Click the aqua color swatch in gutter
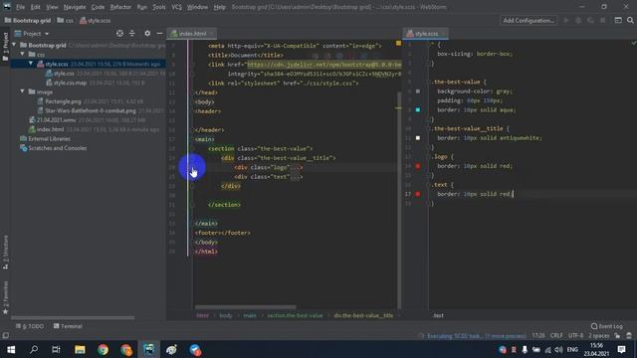Viewport: 637px width, 358px height. pos(418,110)
